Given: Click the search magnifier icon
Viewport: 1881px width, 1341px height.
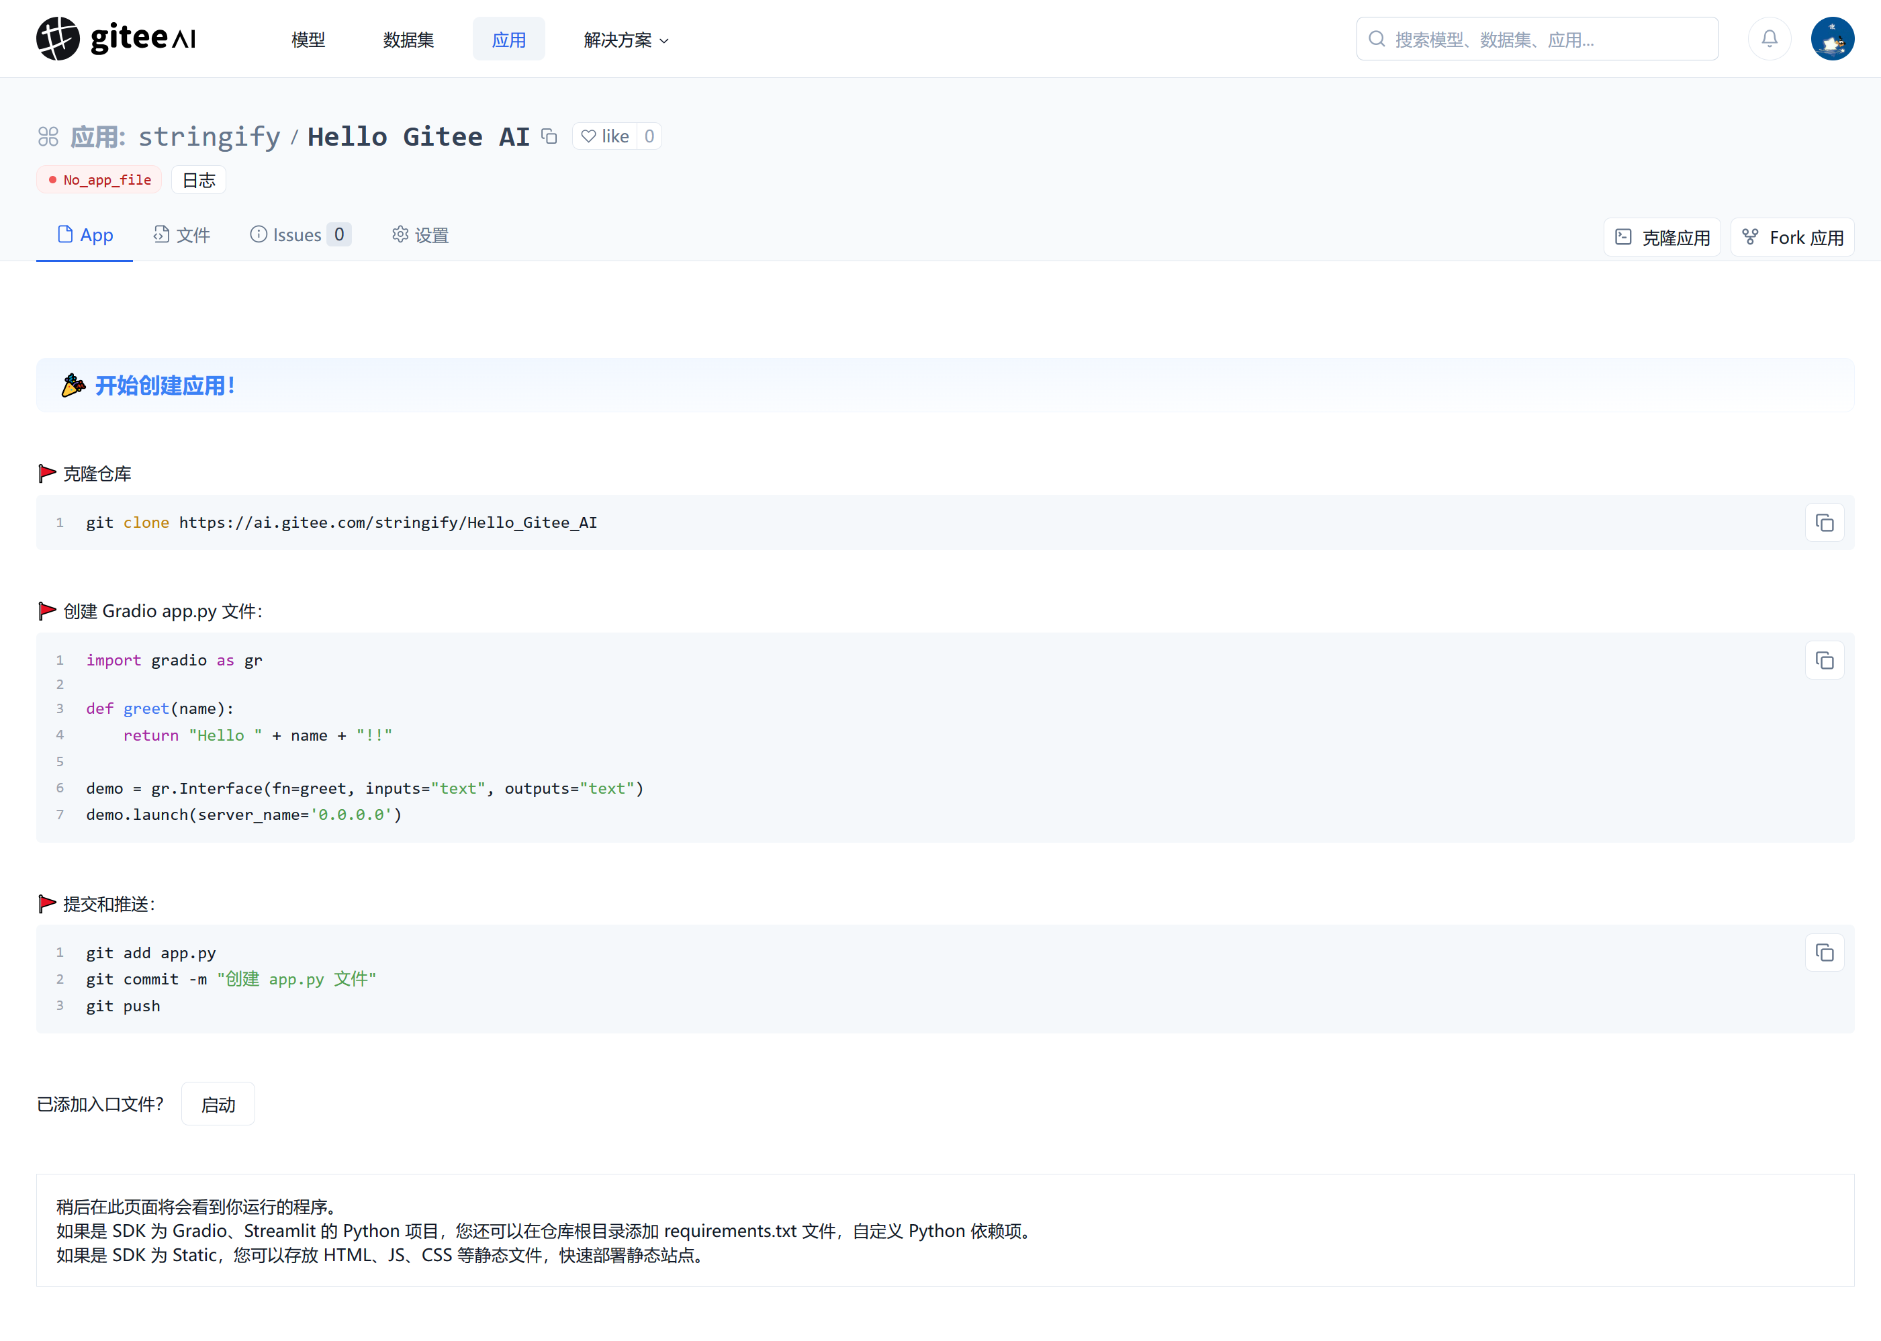Looking at the screenshot, I should coord(1377,39).
